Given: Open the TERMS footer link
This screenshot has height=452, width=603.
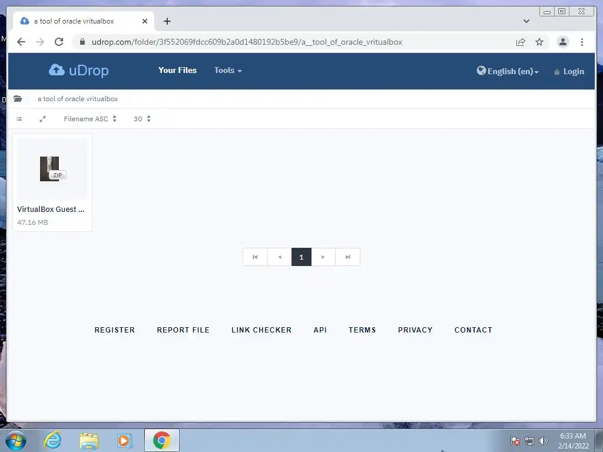Looking at the screenshot, I should [x=362, y=330].
